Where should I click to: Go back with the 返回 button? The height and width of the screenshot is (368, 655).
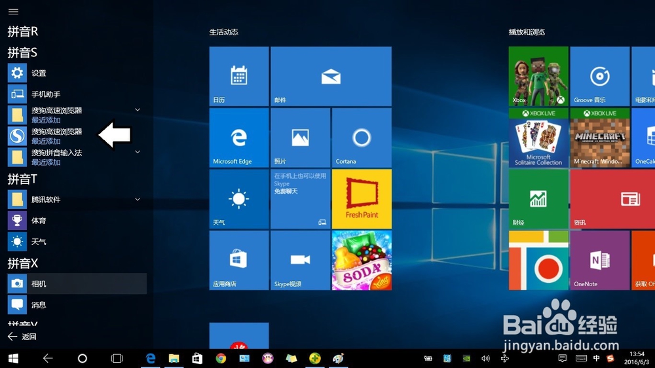(x=22, y=337)
